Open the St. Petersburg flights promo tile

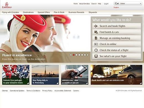point(45,75)
